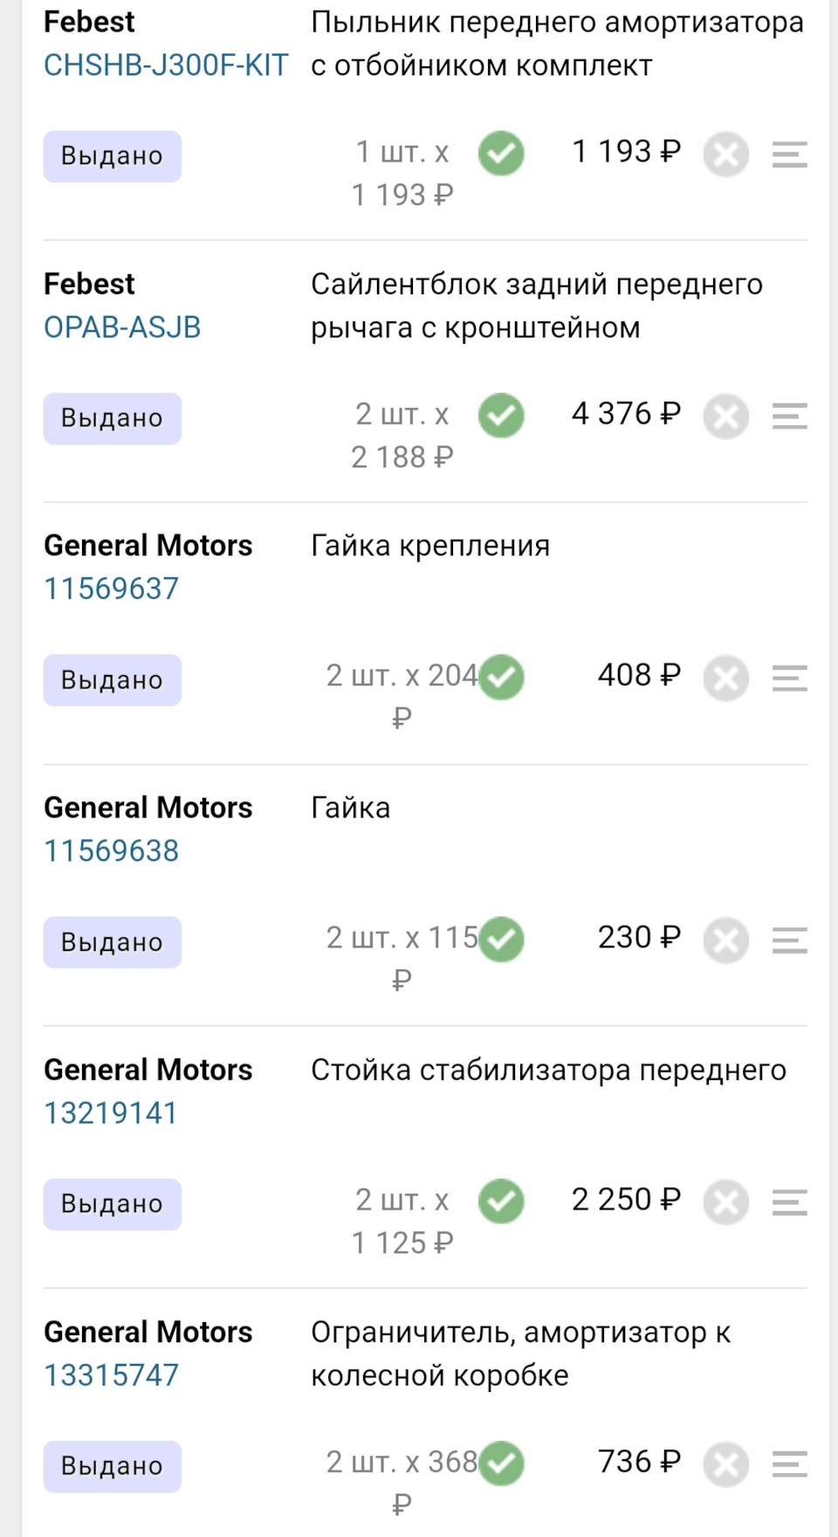The height and width of the screenshot is (1537, 838).
Task: Toggle the green check on the 736 ₽ row
Action: pyautogui.click(x=501, y=1464)
